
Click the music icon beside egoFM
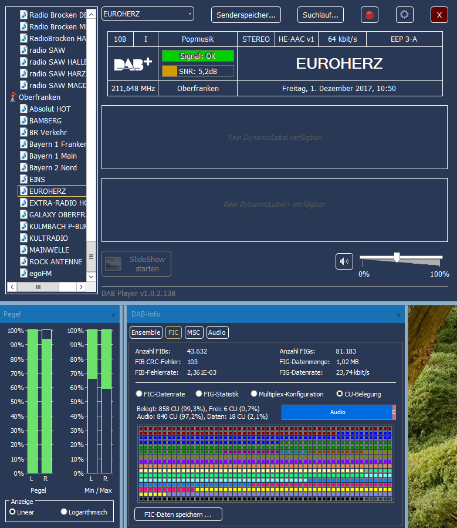pos(23,274)
